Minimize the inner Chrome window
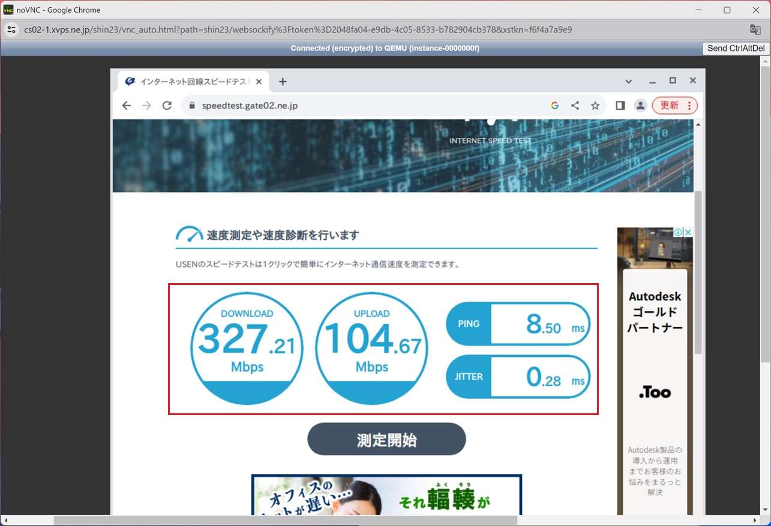Image resolution: width=771 pixels, height=526 pixels. (652, 82)
